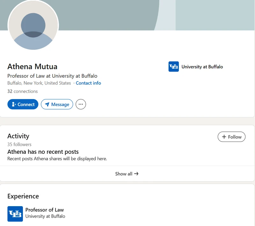This screenshot has width=255, height=226.
Task: Open the Contact info link
Action: [88, 83]
